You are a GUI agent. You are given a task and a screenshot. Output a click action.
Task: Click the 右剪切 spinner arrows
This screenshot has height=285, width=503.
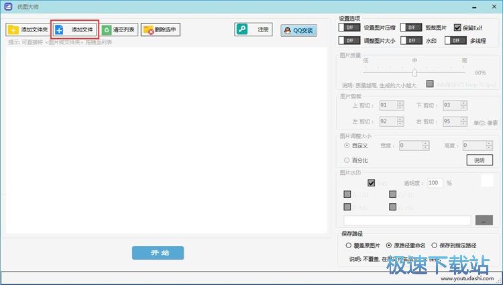464,121
